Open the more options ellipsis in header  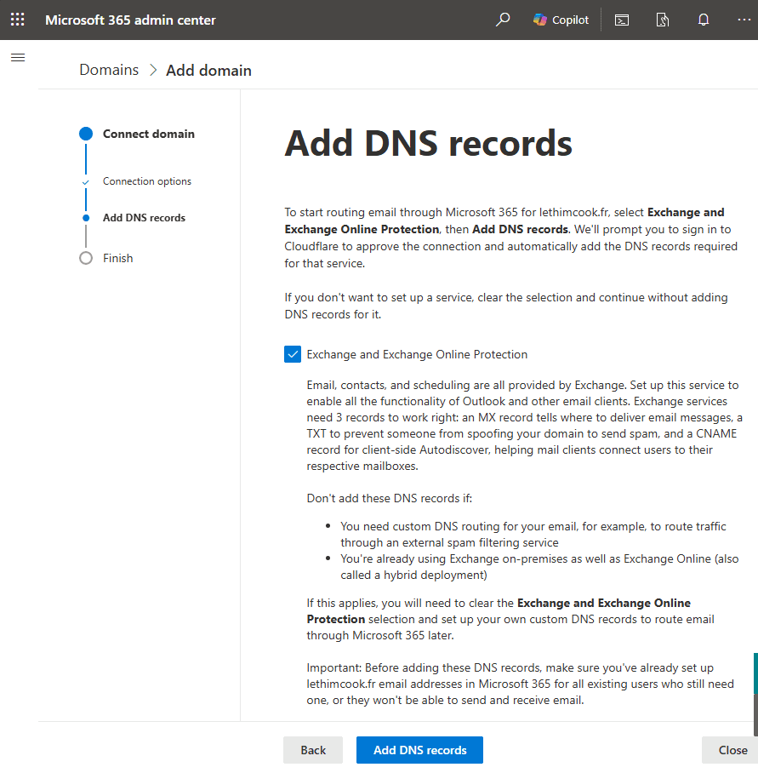click(x=744, y=20)
